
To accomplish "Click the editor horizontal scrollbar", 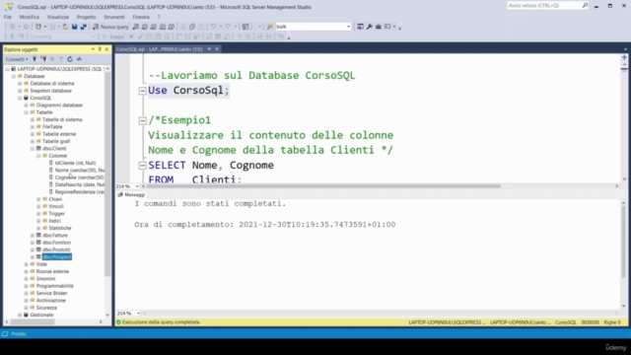I will (x=324, y=186).
